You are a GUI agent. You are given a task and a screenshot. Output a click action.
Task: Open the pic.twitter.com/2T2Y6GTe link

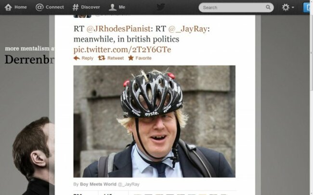(122, 50)
